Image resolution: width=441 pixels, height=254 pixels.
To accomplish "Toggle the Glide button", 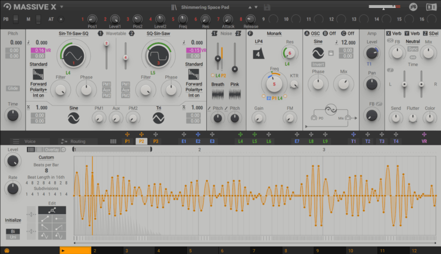I will pos(13,88).
